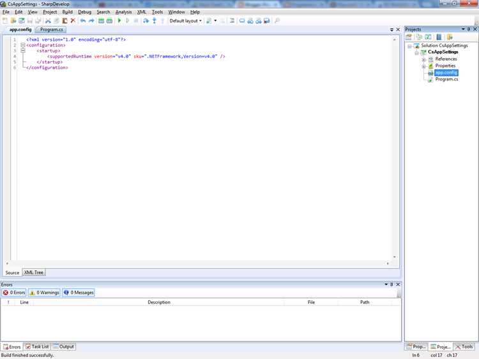Switch to the Tools panel tab

point(464,346)
